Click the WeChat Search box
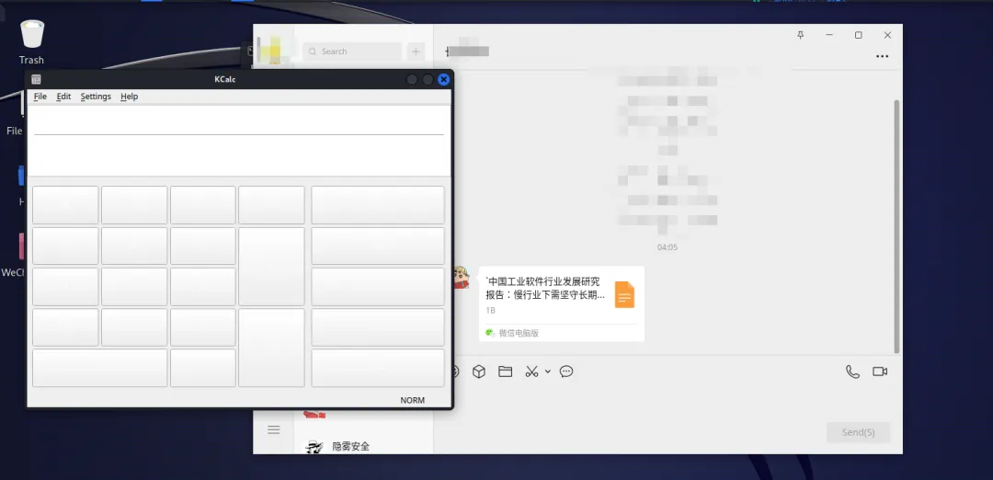993x480 pixels. tap(352, 51)
